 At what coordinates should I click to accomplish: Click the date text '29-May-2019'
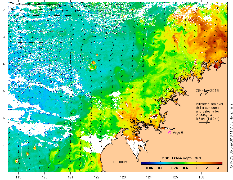(207, 91)
